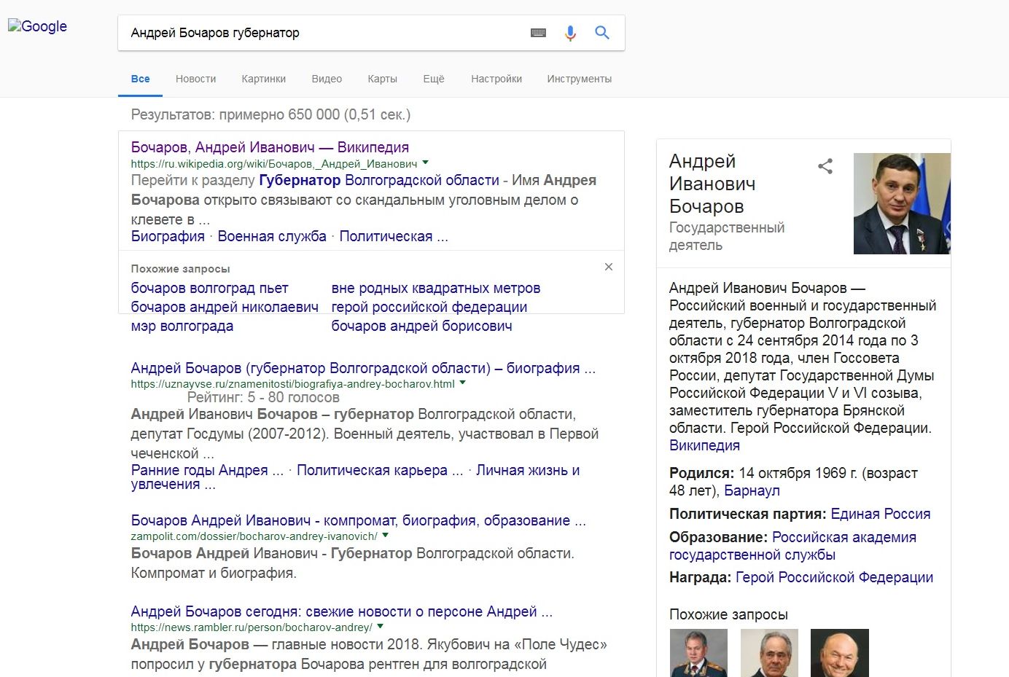1009x677 pixels.
Task: Open the uznayvse.ru biography result title
Action: [x=363, y=368]
